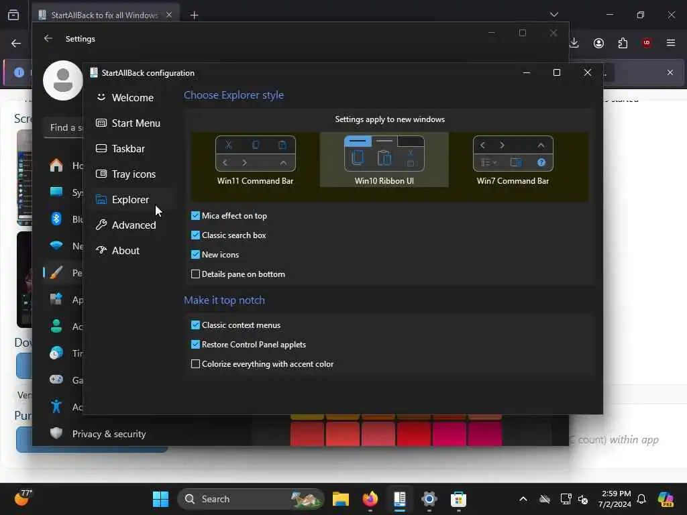Click the taskbar clock showing 2:59 PM
Screen dimensions: 687x515
(616, 499)
